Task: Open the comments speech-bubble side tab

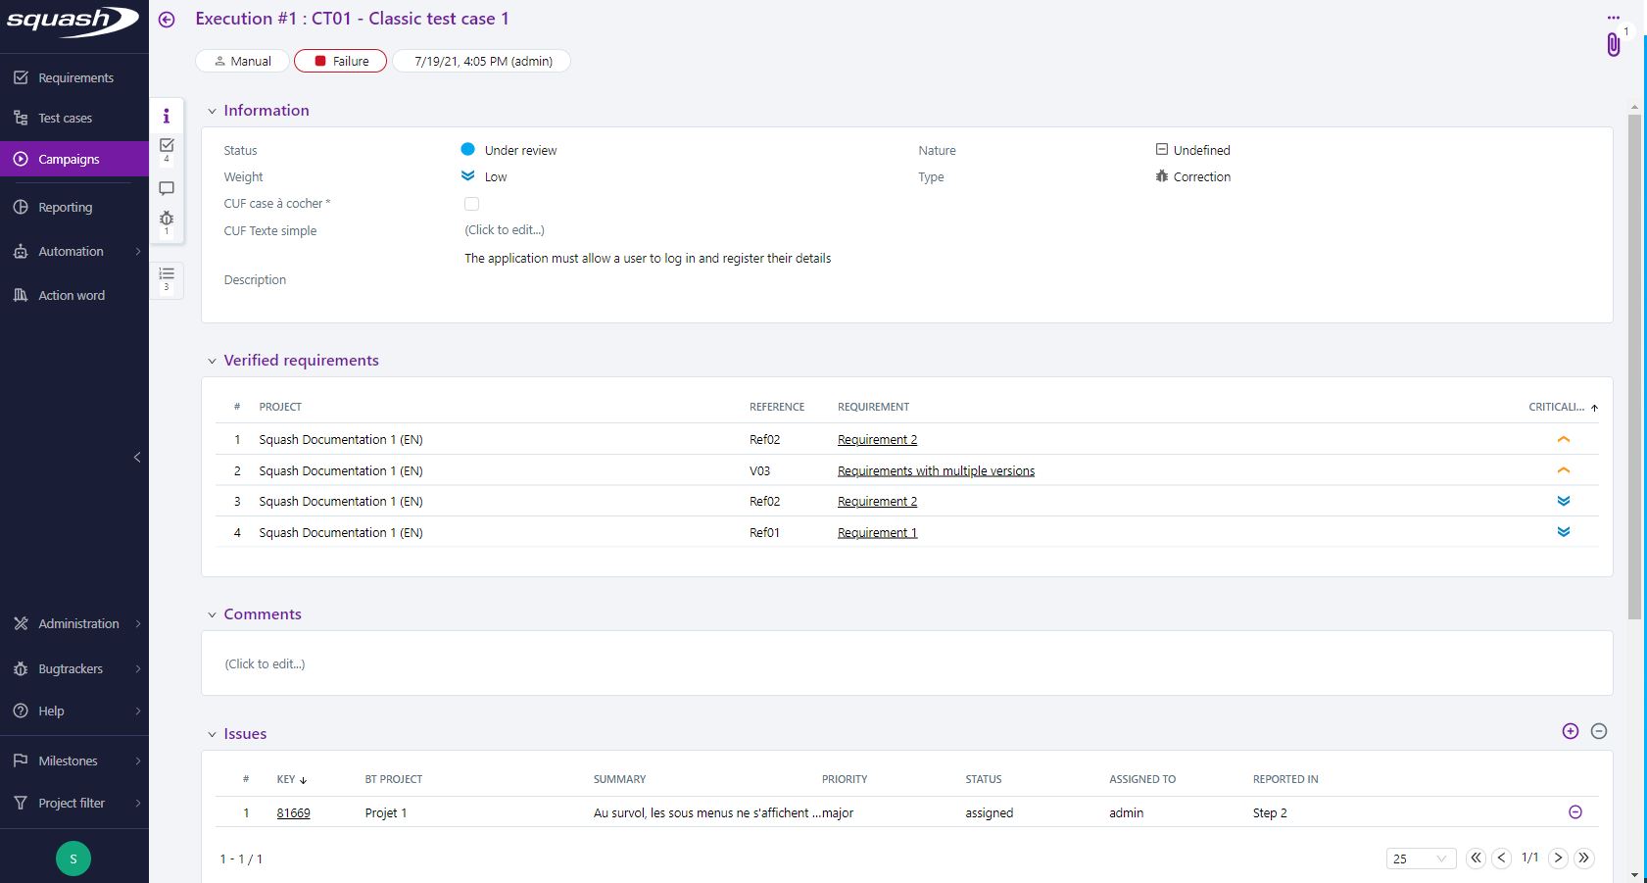Action: pos(167,188)
